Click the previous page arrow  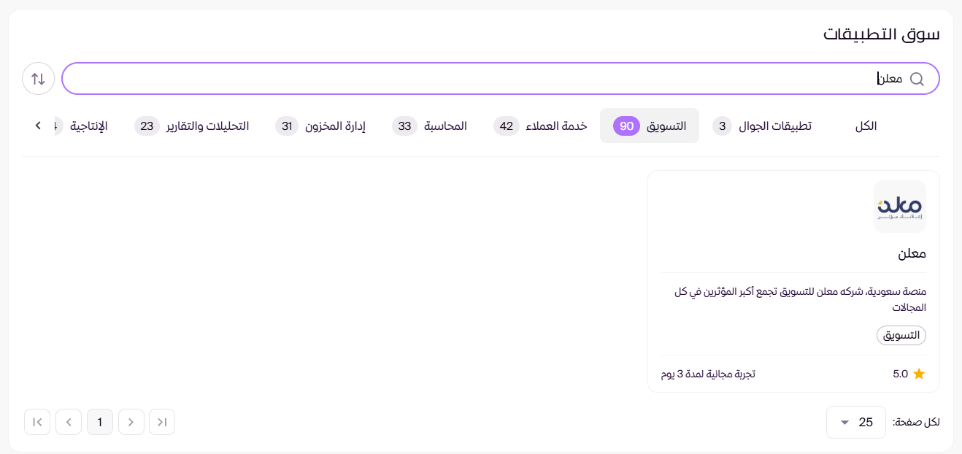pos(69,422)
